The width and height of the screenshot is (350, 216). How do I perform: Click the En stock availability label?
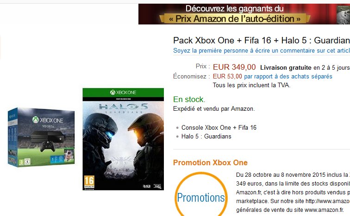pyautogui.click(x=189, y=99)
